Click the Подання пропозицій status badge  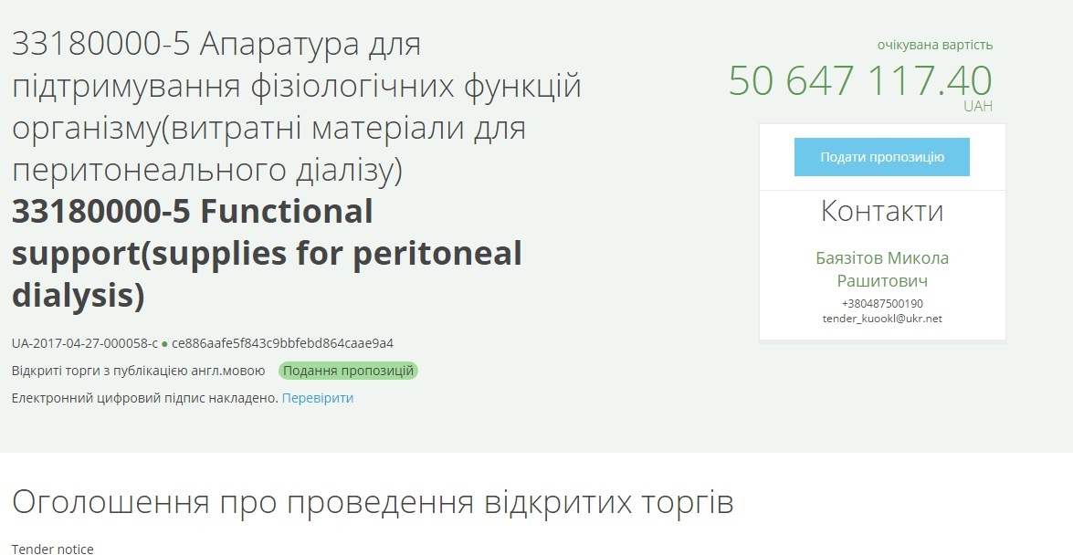click(348, 371)
